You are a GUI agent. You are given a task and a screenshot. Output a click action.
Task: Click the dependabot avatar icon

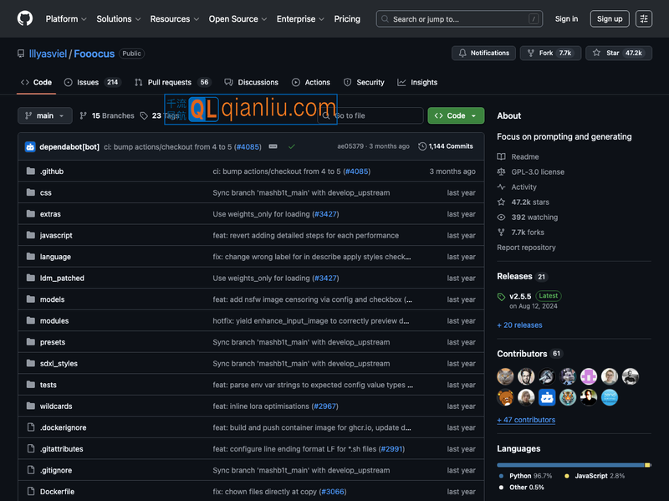tap(30, 146)
